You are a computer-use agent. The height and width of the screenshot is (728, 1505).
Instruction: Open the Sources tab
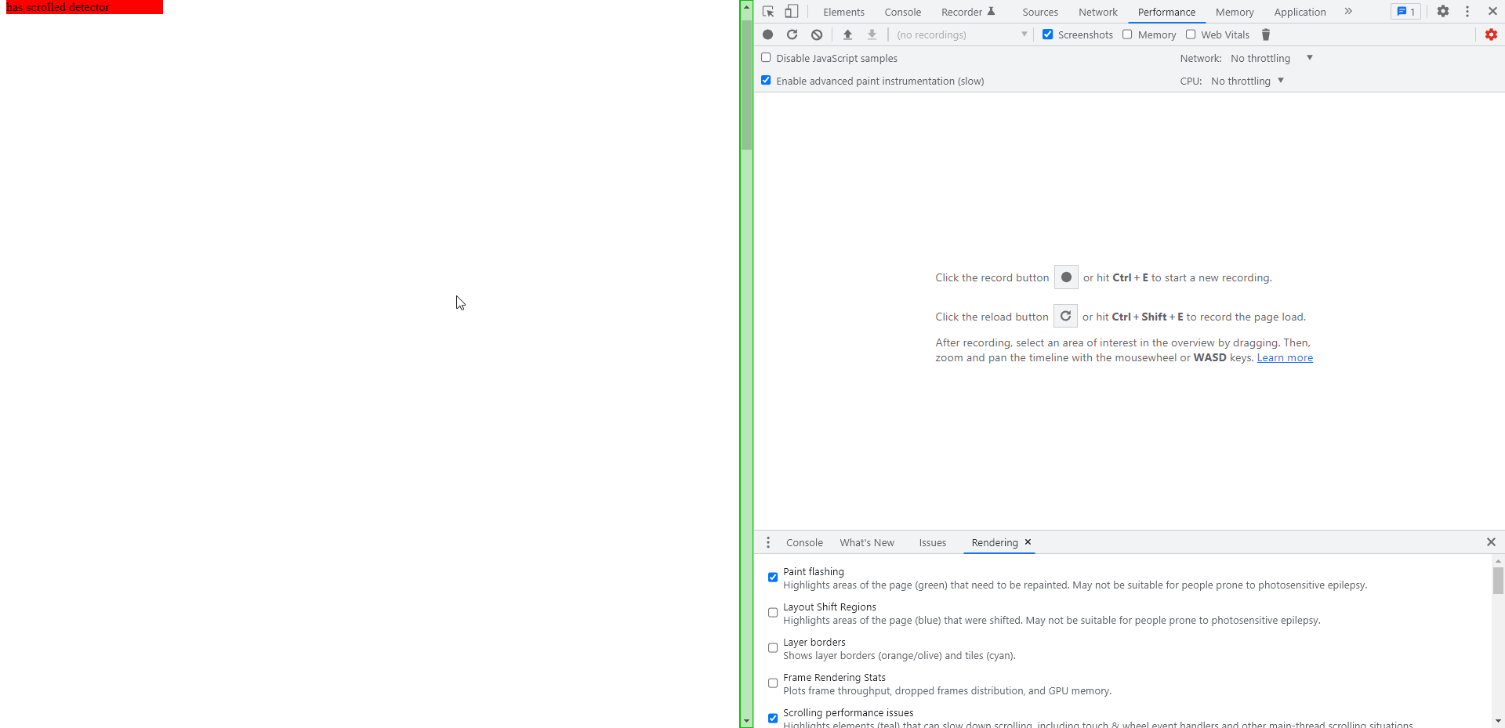(1040, 12)
